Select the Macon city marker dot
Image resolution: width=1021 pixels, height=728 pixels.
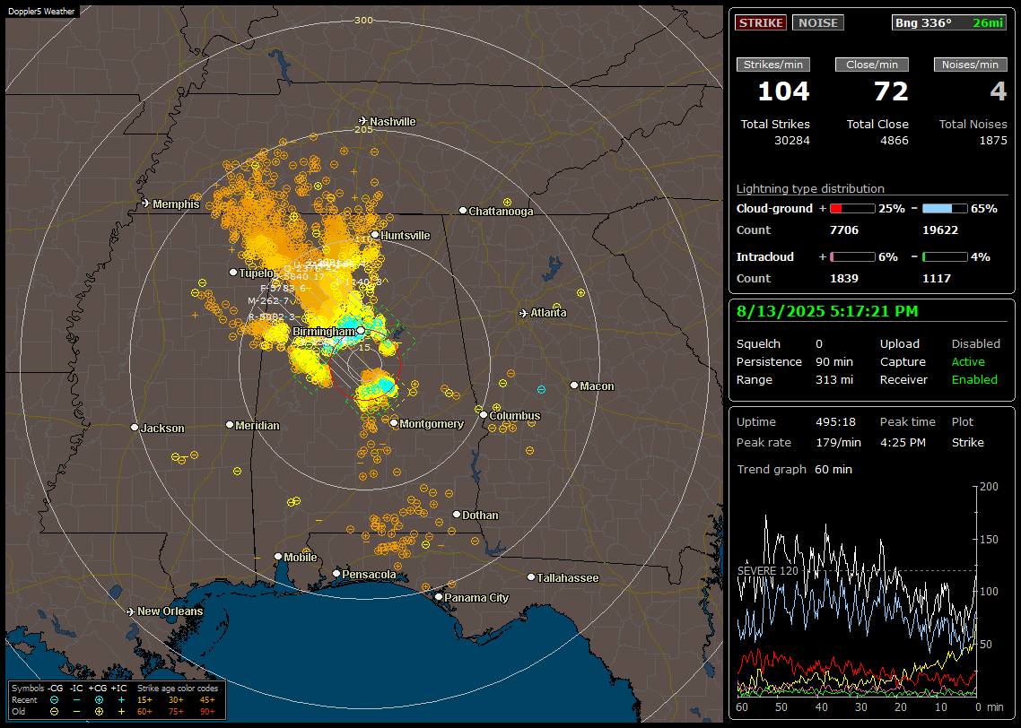573,386
